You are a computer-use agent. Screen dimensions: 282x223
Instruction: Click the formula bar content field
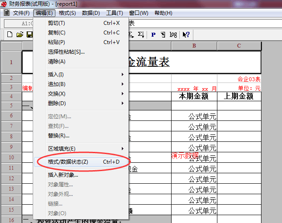pos(205,24)
